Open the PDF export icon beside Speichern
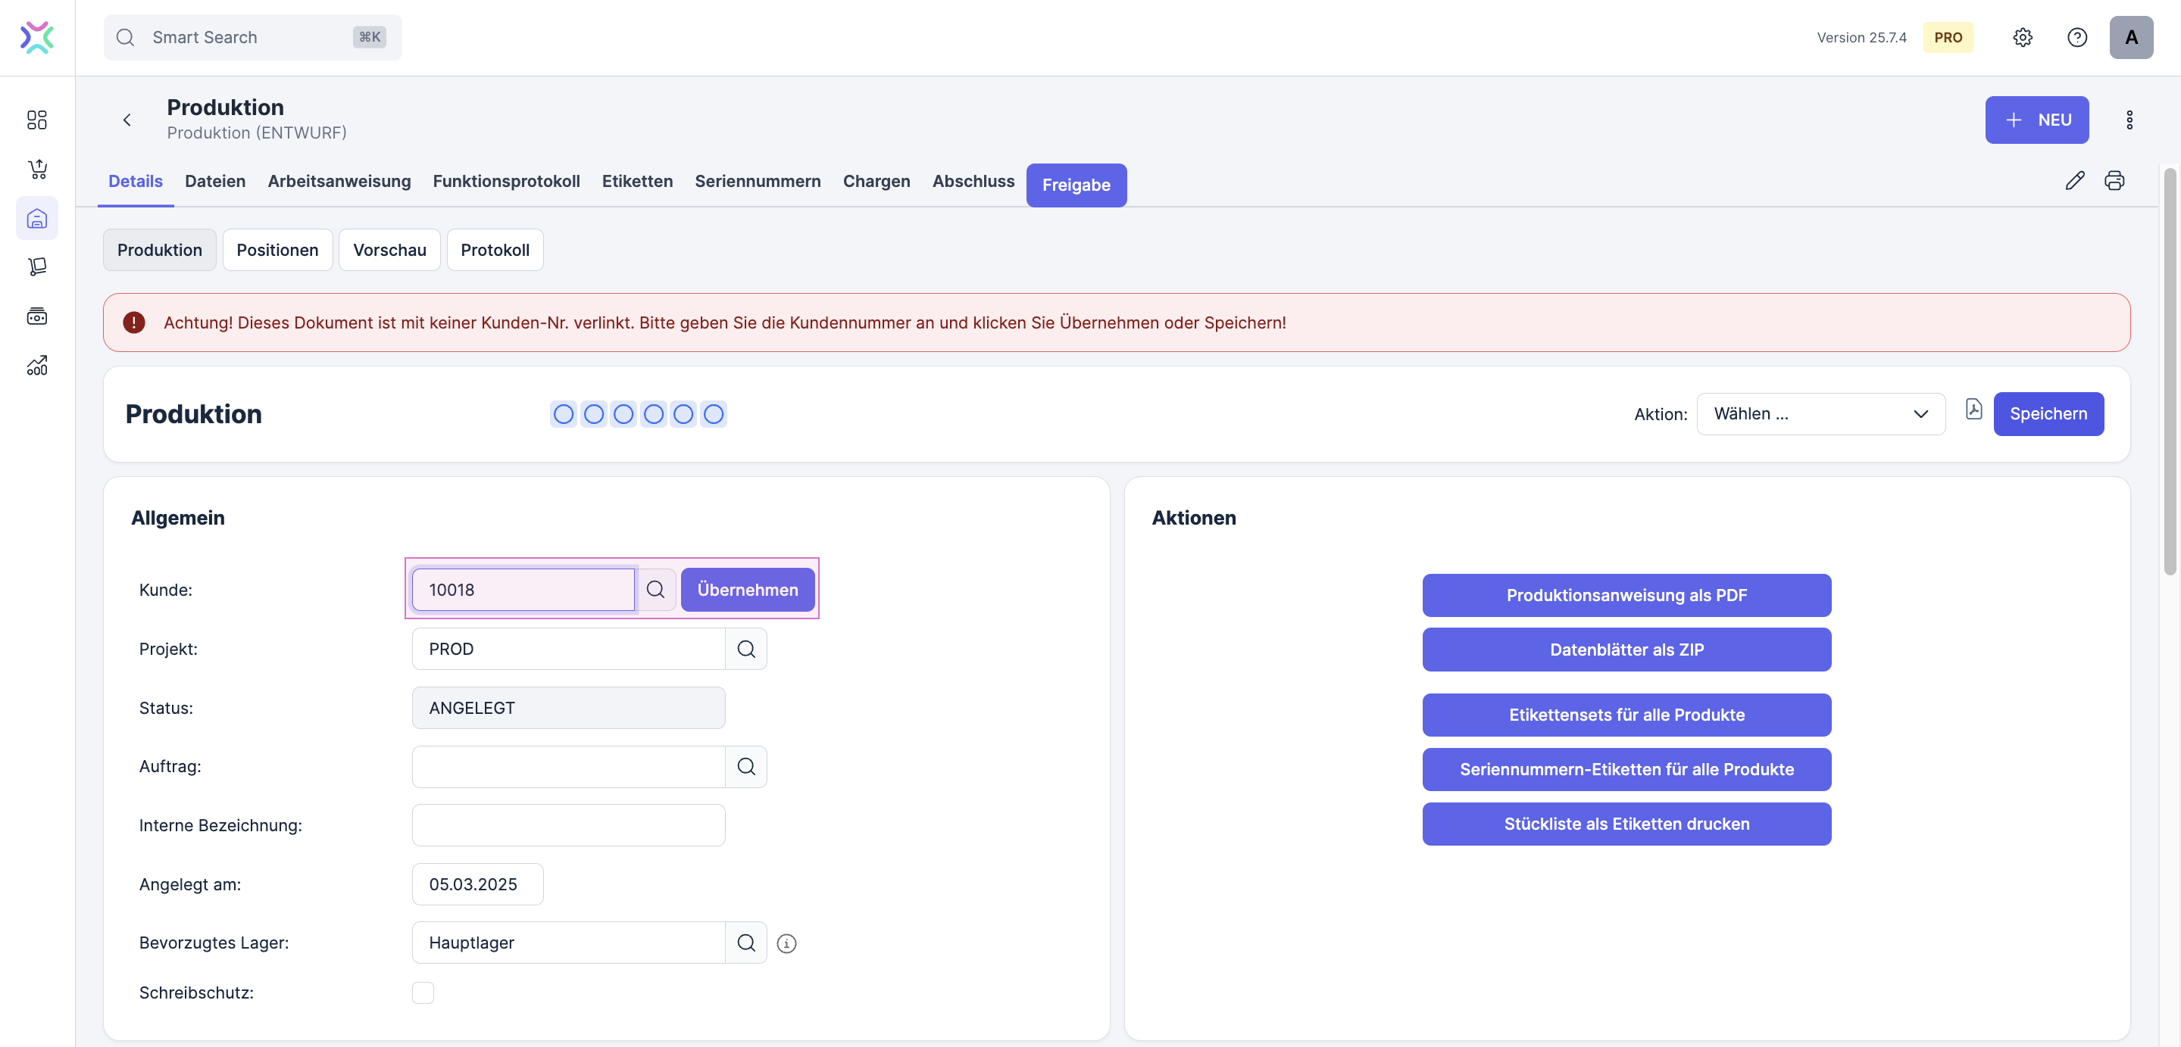The image size is (2181, 1047). [1973, 410]
